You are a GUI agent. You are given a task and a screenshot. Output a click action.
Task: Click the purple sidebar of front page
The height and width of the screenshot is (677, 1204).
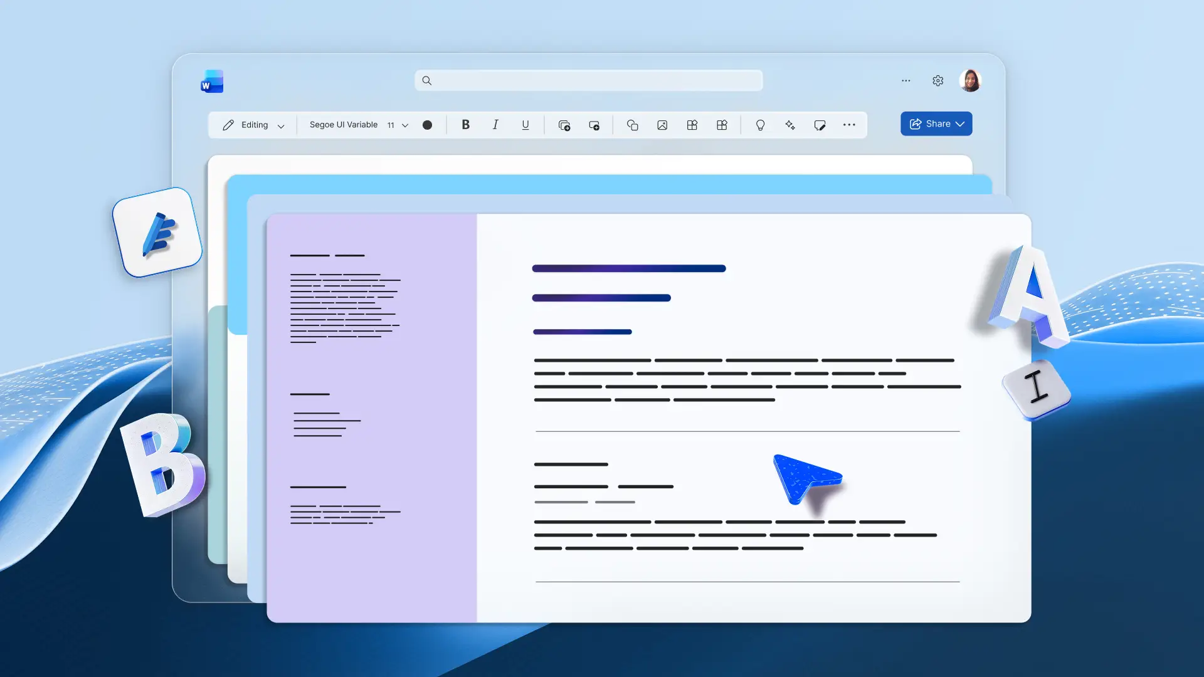pos(371,418)
